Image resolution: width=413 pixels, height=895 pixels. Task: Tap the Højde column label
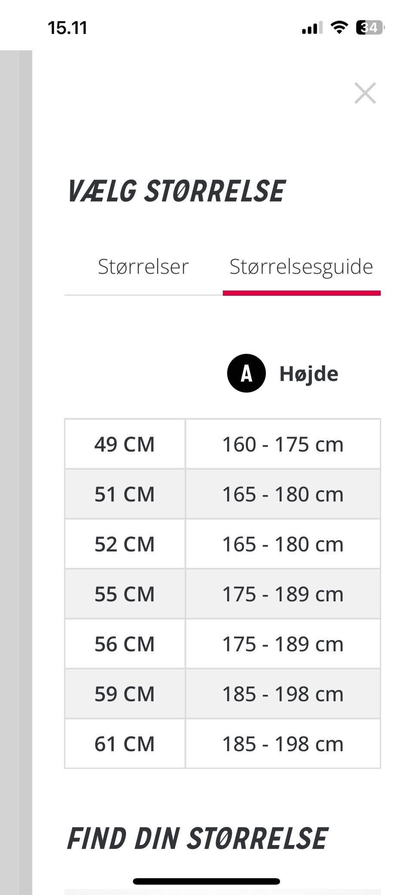308,374
